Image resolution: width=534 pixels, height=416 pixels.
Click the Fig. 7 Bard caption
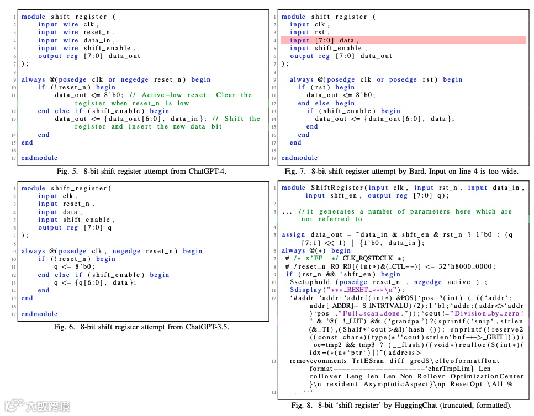pyautogui.click(x=401, y=171)
